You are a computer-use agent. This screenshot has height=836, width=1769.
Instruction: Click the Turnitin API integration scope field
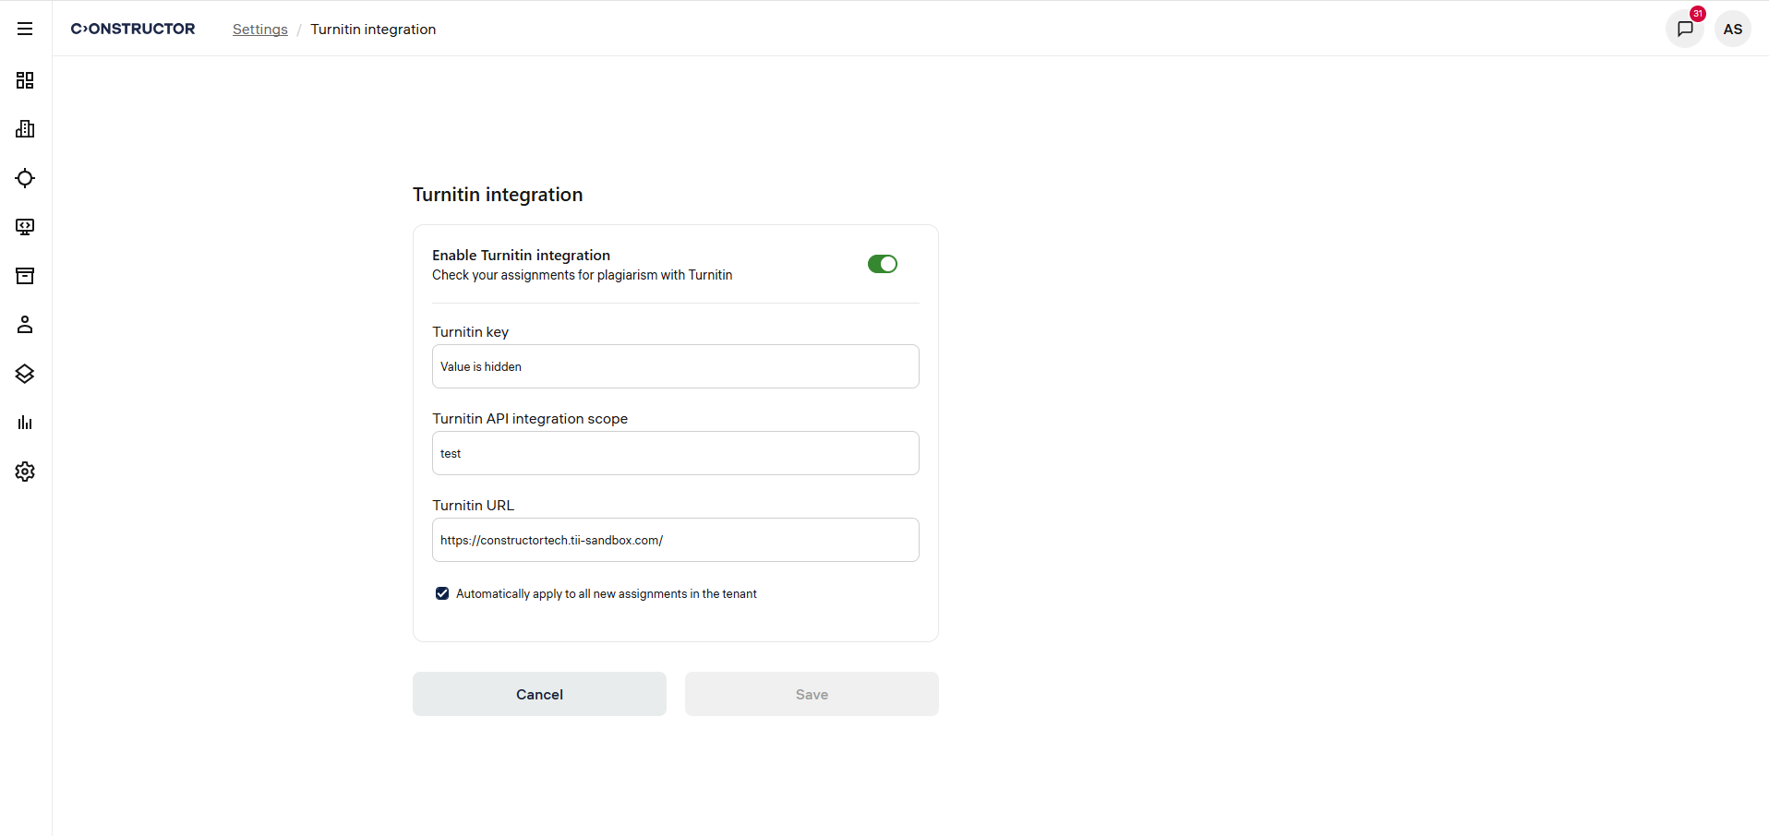(x=675, y=453)
